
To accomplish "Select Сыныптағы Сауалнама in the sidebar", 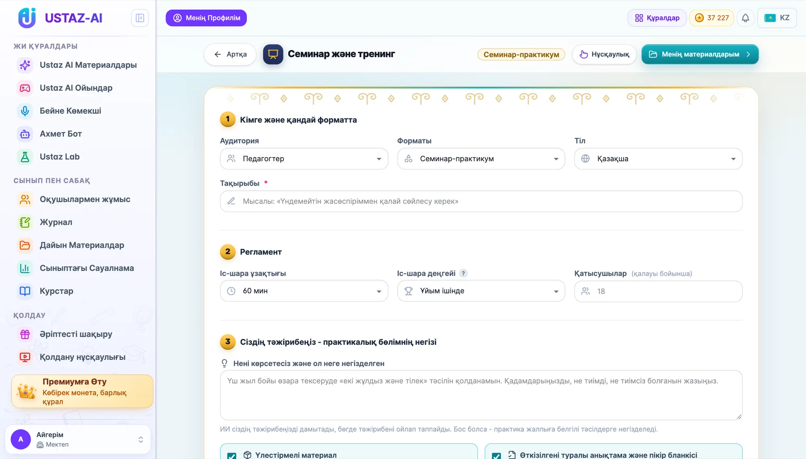I will pyautogui.click(x=87, y=268).
